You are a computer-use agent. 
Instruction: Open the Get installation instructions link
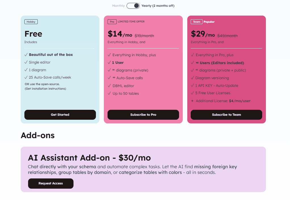click(45, 89)
